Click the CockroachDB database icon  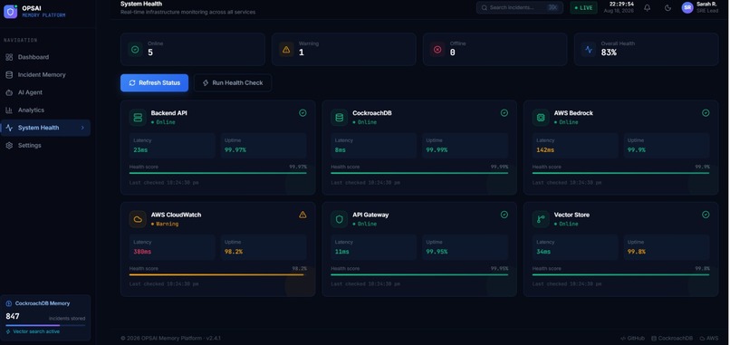(340, 118)
